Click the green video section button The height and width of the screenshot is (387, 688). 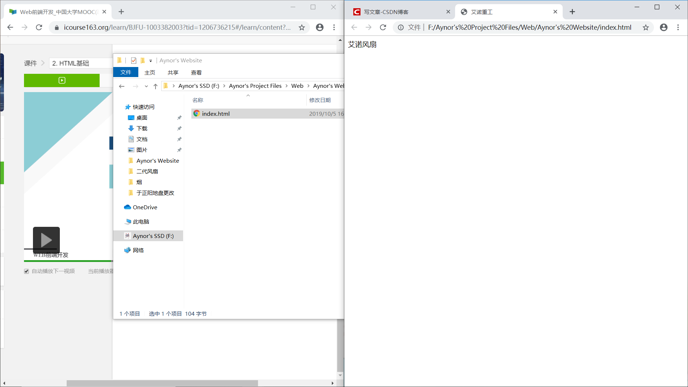[62, 80]
